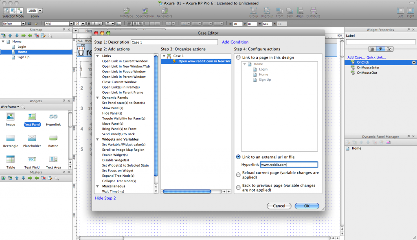This screenshot has height=240, width=417.
Task: Click the Sitemap delete page icon
Action: point(37,35)
